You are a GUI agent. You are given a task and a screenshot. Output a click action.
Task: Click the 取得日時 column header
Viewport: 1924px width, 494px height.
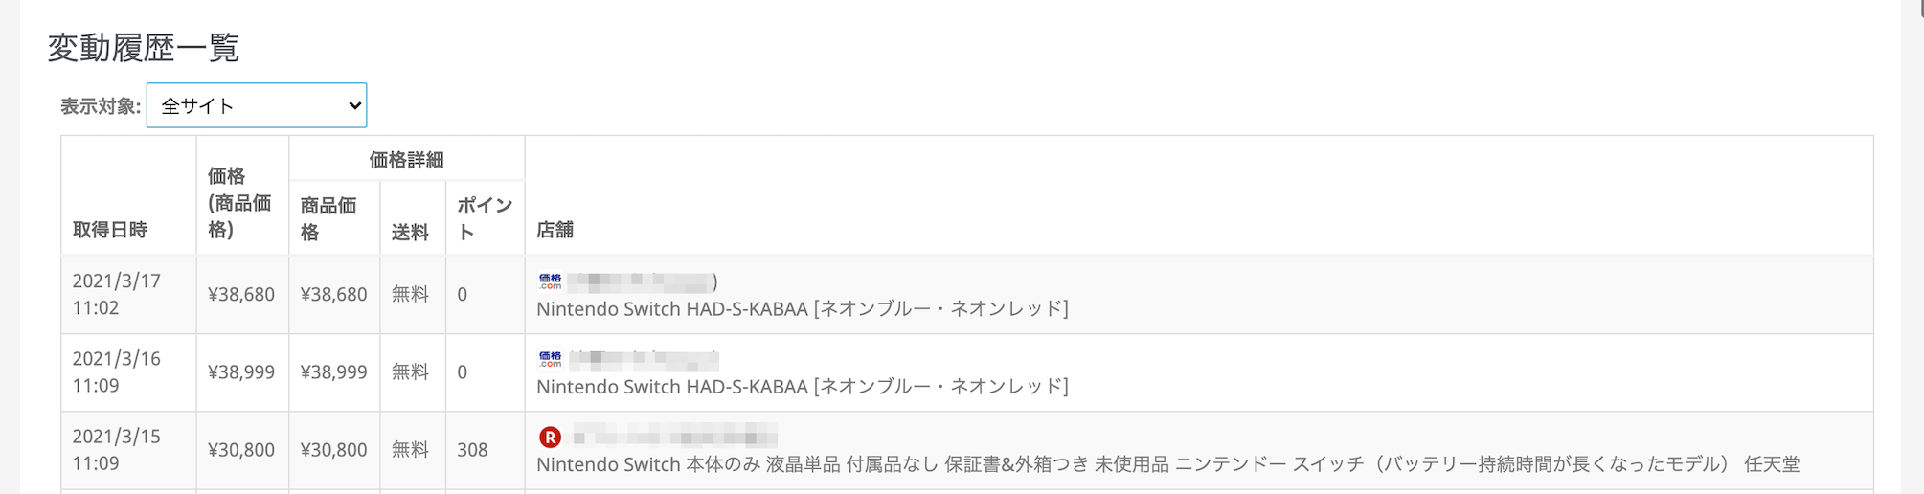(x=110, y=230)
